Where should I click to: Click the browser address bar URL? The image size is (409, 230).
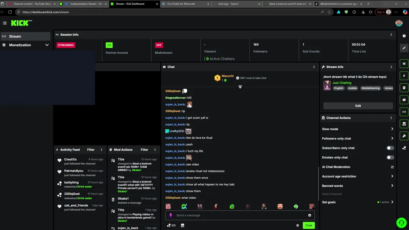[45, 12]
